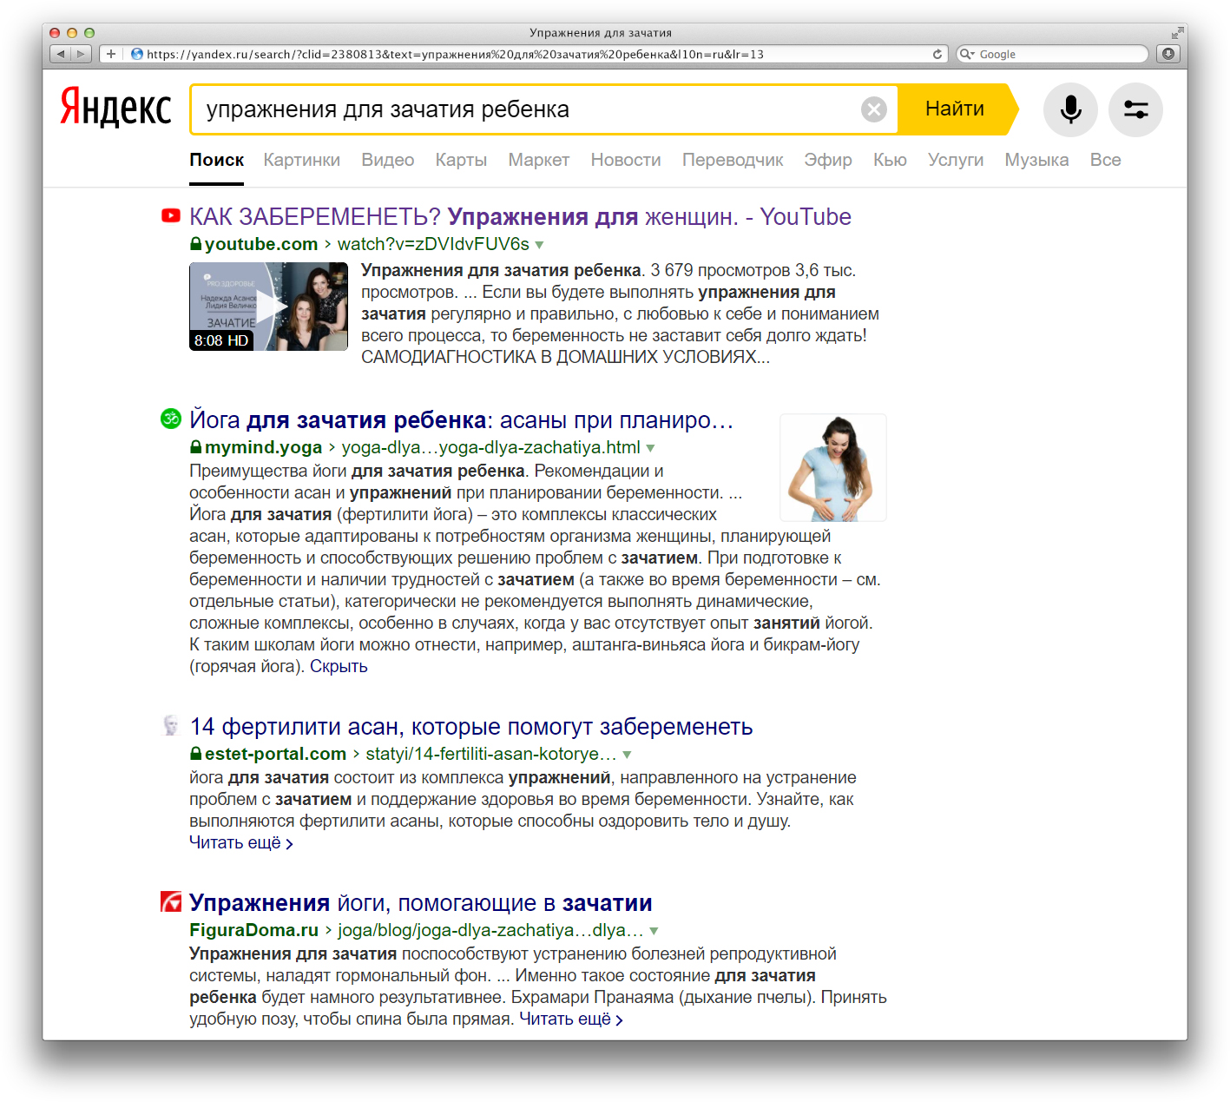This screenshot has width=1230, height=1102.
Task: Open the Эфир tab
Action: 828,160
